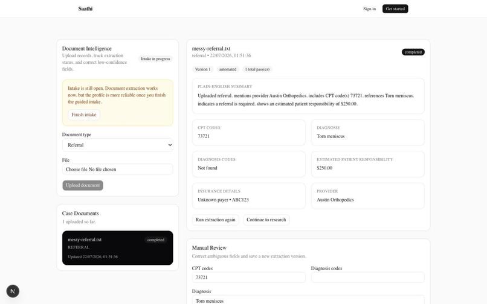Screen dimensions: 487x304
Task: Click the Plain-English Summary card
Action: point(308,96)
